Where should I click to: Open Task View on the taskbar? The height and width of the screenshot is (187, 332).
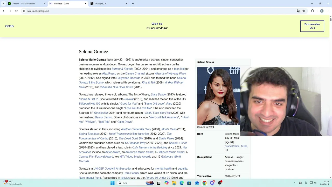(x=158, y=183)
